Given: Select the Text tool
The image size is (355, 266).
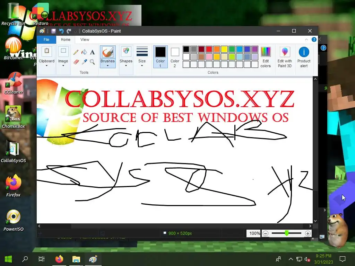Looking at the screenshot, I should (x=92, y=52).
